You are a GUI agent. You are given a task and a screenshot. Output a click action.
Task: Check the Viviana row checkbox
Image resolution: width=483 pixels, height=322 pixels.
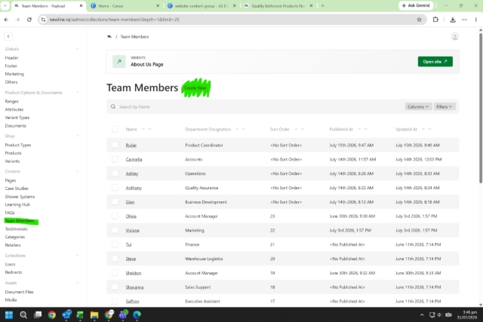coord(115,230)
